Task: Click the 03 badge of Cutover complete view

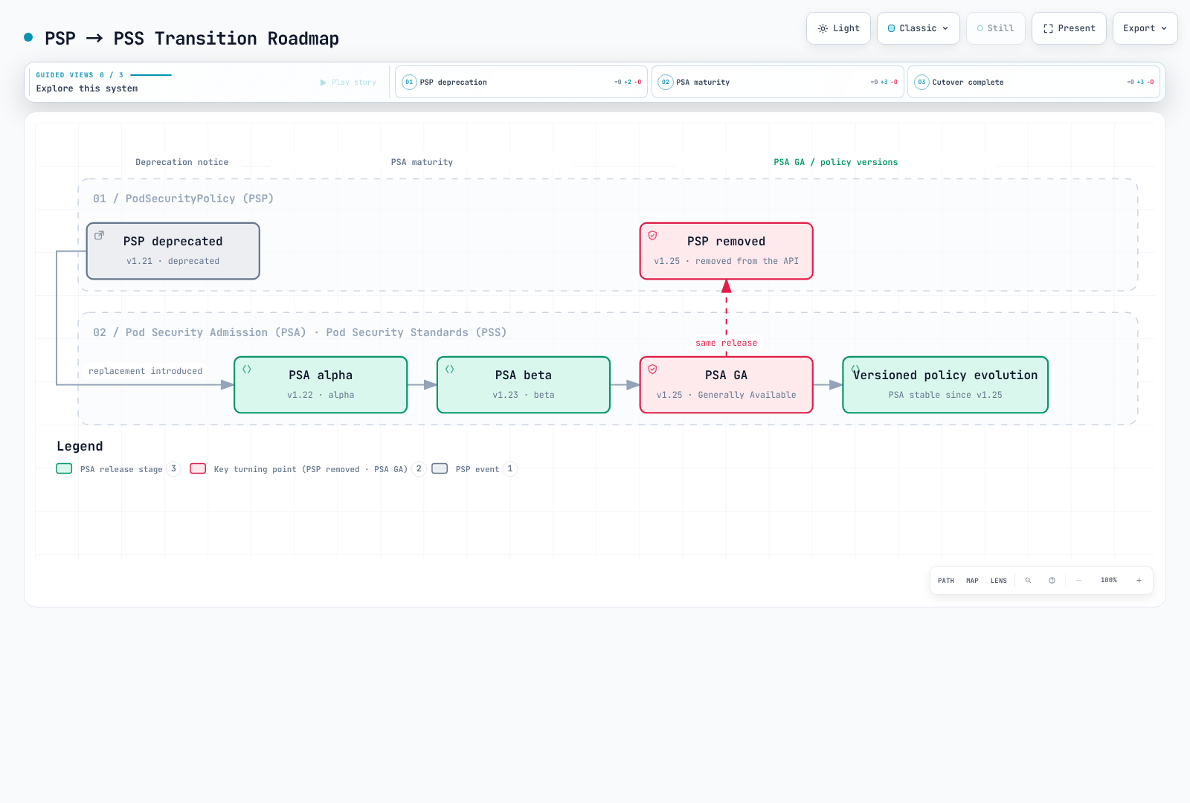Action: [922, 83]
